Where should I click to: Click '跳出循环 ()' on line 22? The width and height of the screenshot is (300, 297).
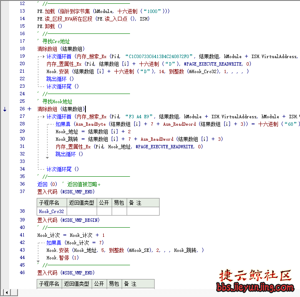click(x=60, y=79)
